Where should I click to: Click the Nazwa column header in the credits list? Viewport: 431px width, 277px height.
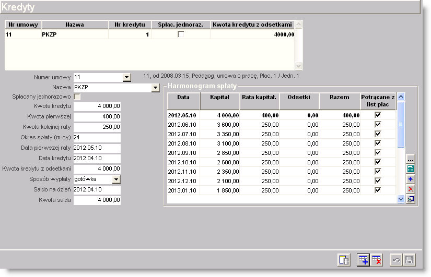pyautogui.click(x=75, y=25)
